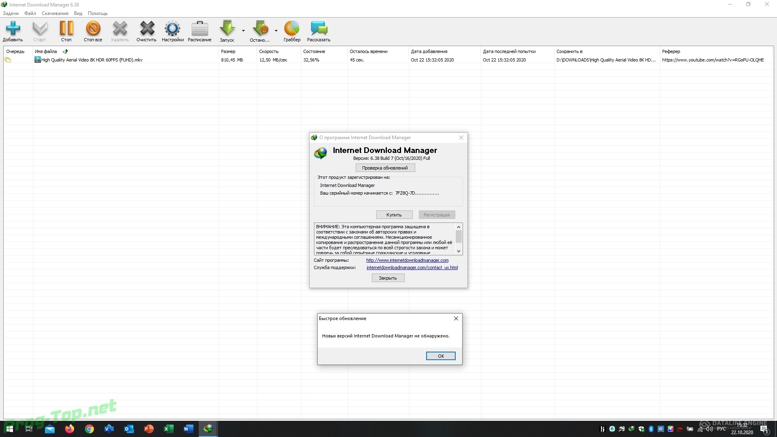
Task: Open Visio from the taskbar
Action: click(109, 429)
